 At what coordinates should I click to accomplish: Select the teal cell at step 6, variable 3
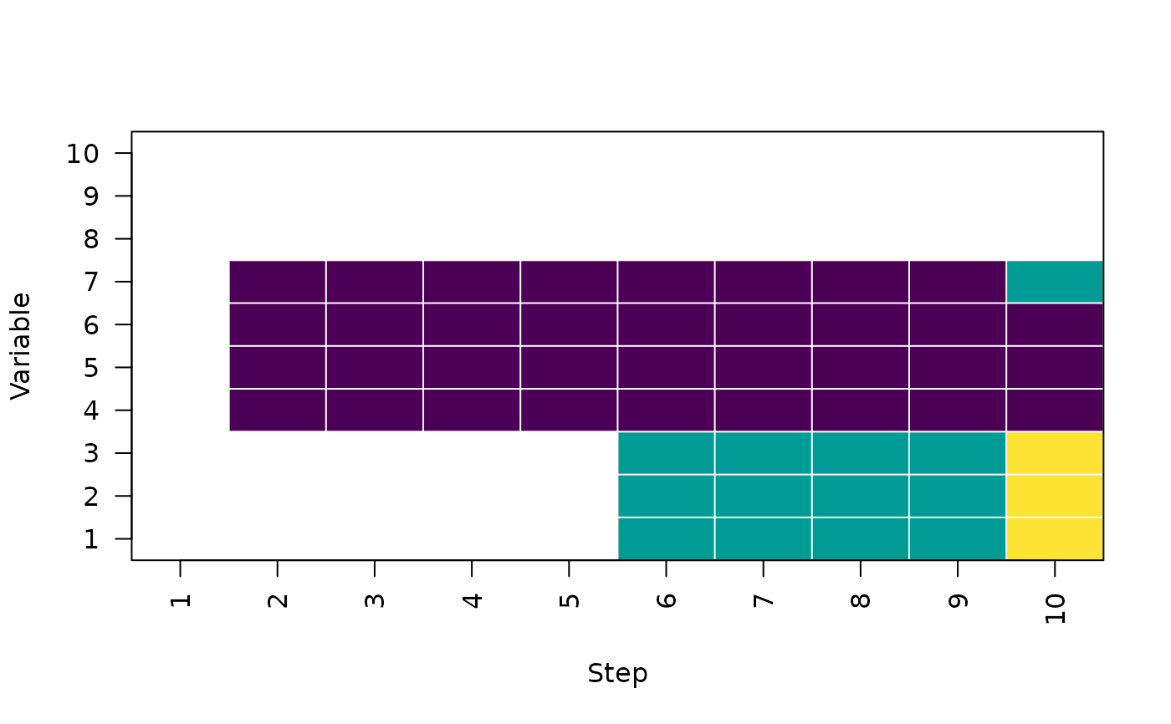coord(666,453)
